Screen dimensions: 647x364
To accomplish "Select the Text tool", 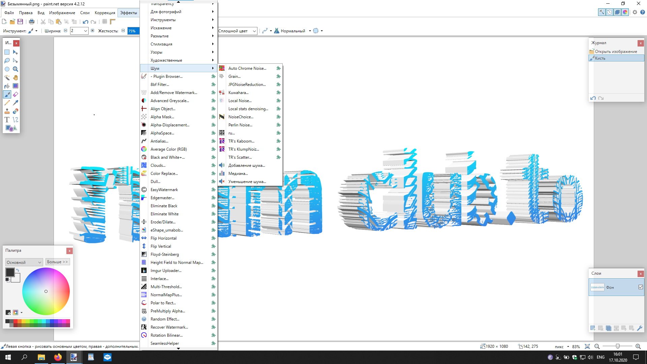I will [x=7, y=120].
